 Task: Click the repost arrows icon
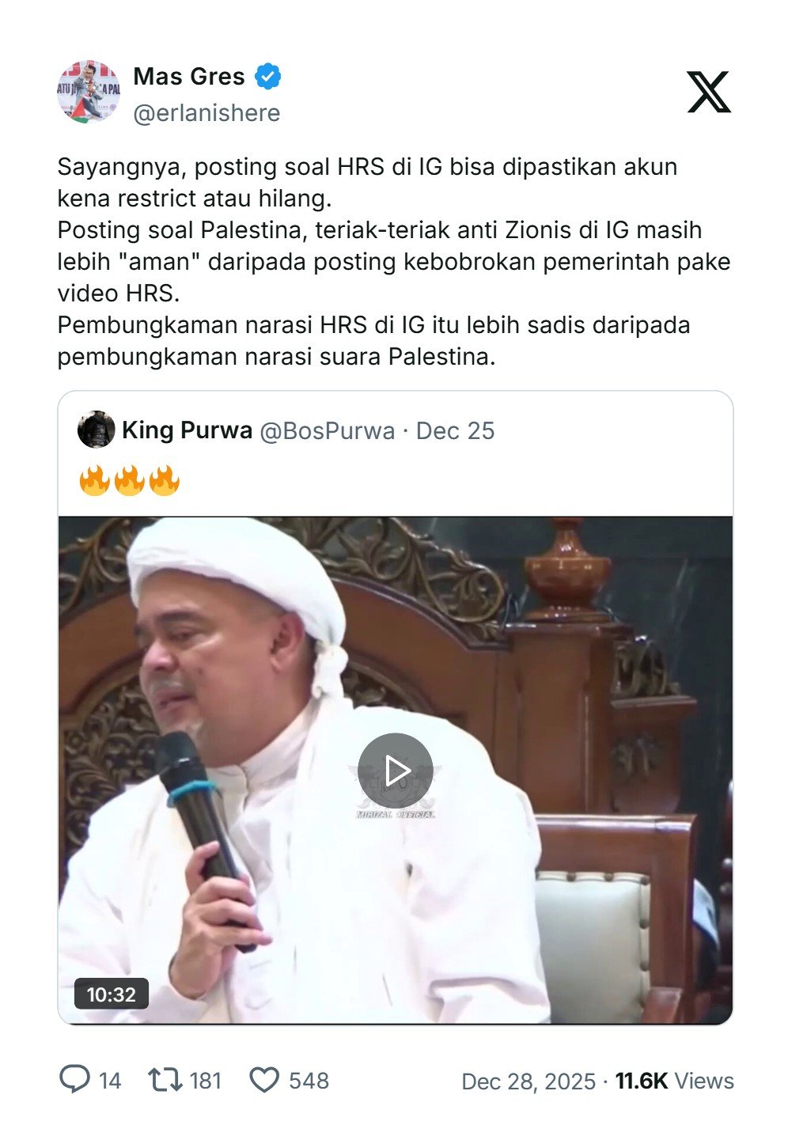click(165, 1080)
